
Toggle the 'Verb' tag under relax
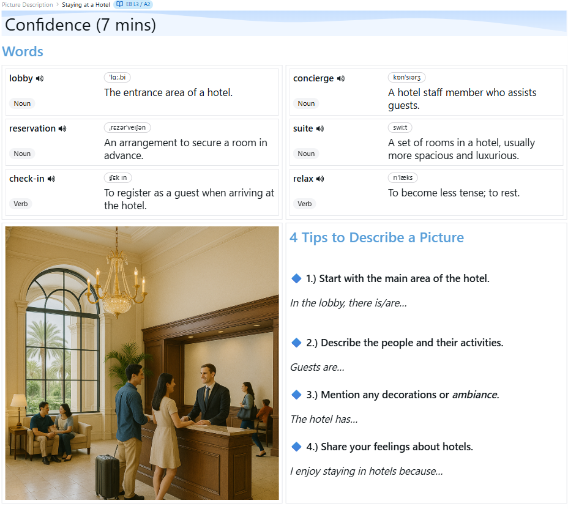304,203
